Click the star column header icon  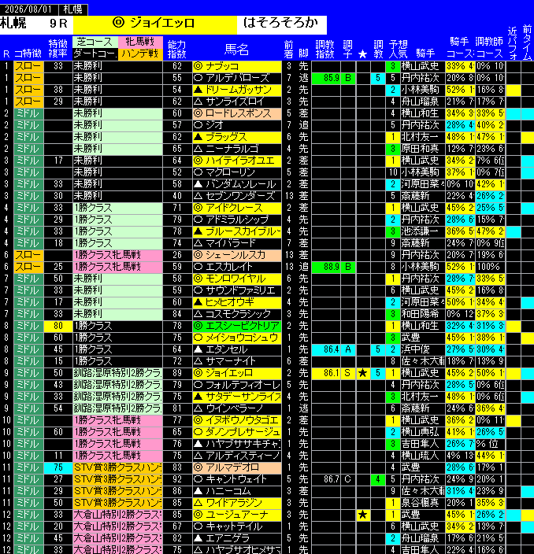(x=362, y=54)
